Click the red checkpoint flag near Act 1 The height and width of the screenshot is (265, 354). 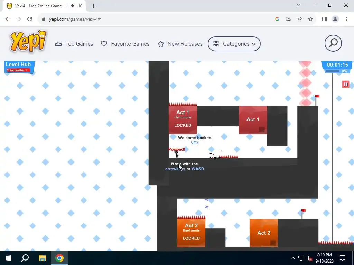317,100
